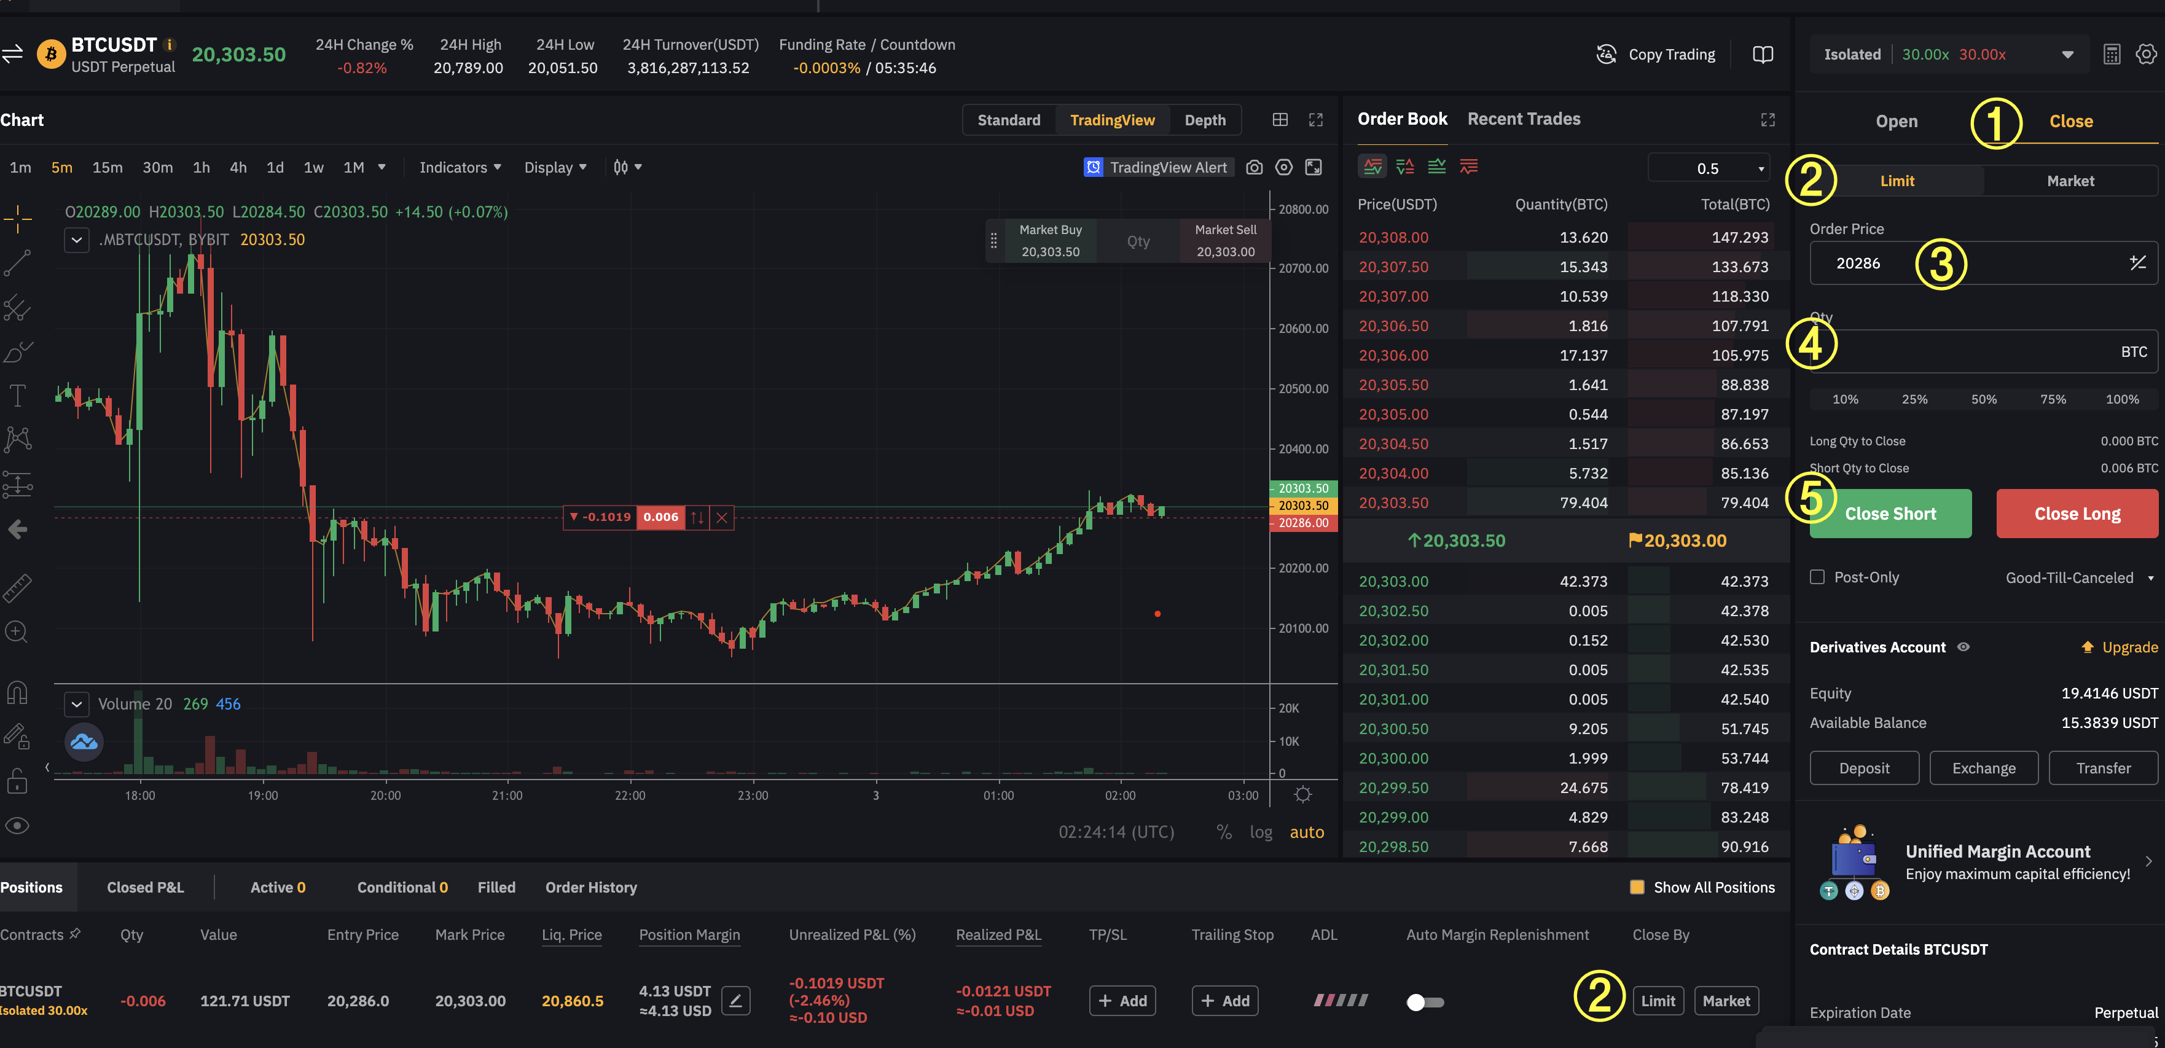This screenshot has width=2165, height=1048.
Task: Edit position margin pencil icon
Action: click(x=735, y=1000)
